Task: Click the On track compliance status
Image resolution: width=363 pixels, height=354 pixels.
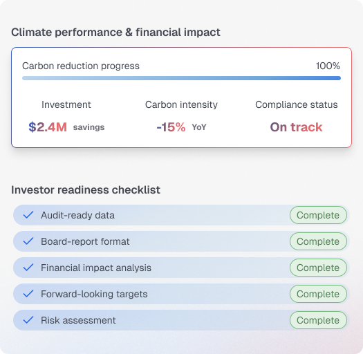Action: pos(297,127)
